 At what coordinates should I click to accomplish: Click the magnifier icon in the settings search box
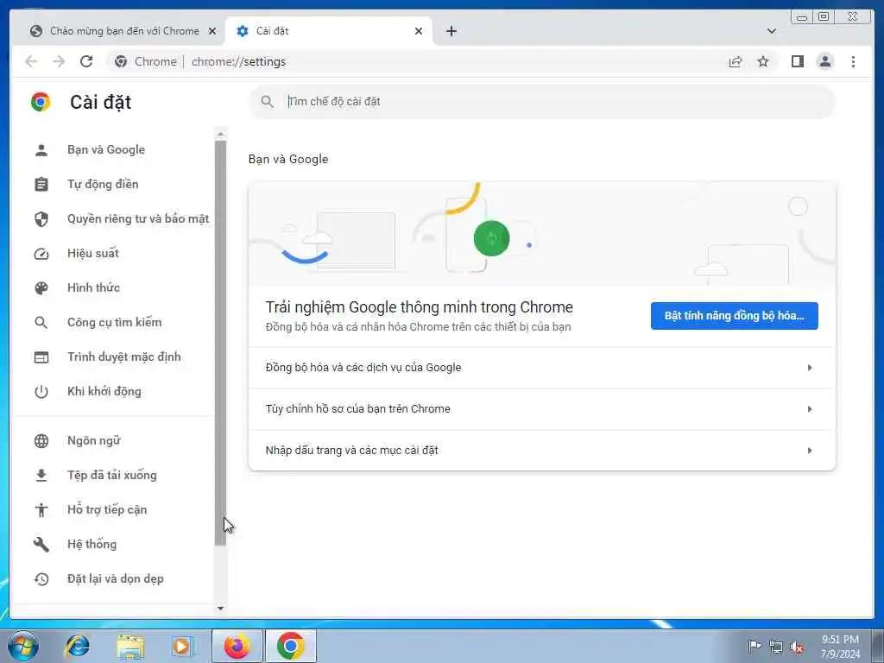(x=268, y=102)
